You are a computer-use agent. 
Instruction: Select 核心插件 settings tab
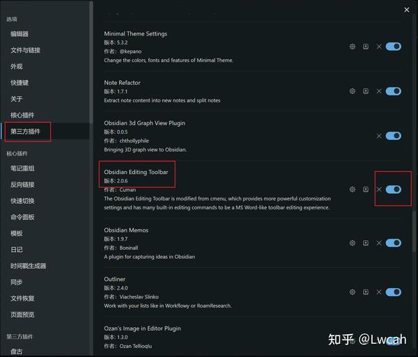click(x=22, y=115)
